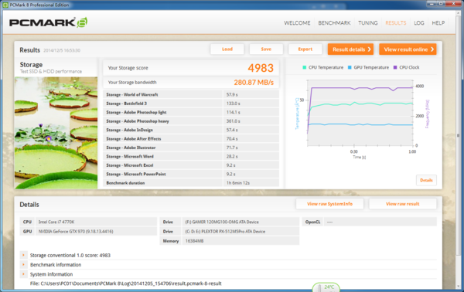Open the Tuning tab
The height and width of the screenshot is (292, 464).
[368, 23]
